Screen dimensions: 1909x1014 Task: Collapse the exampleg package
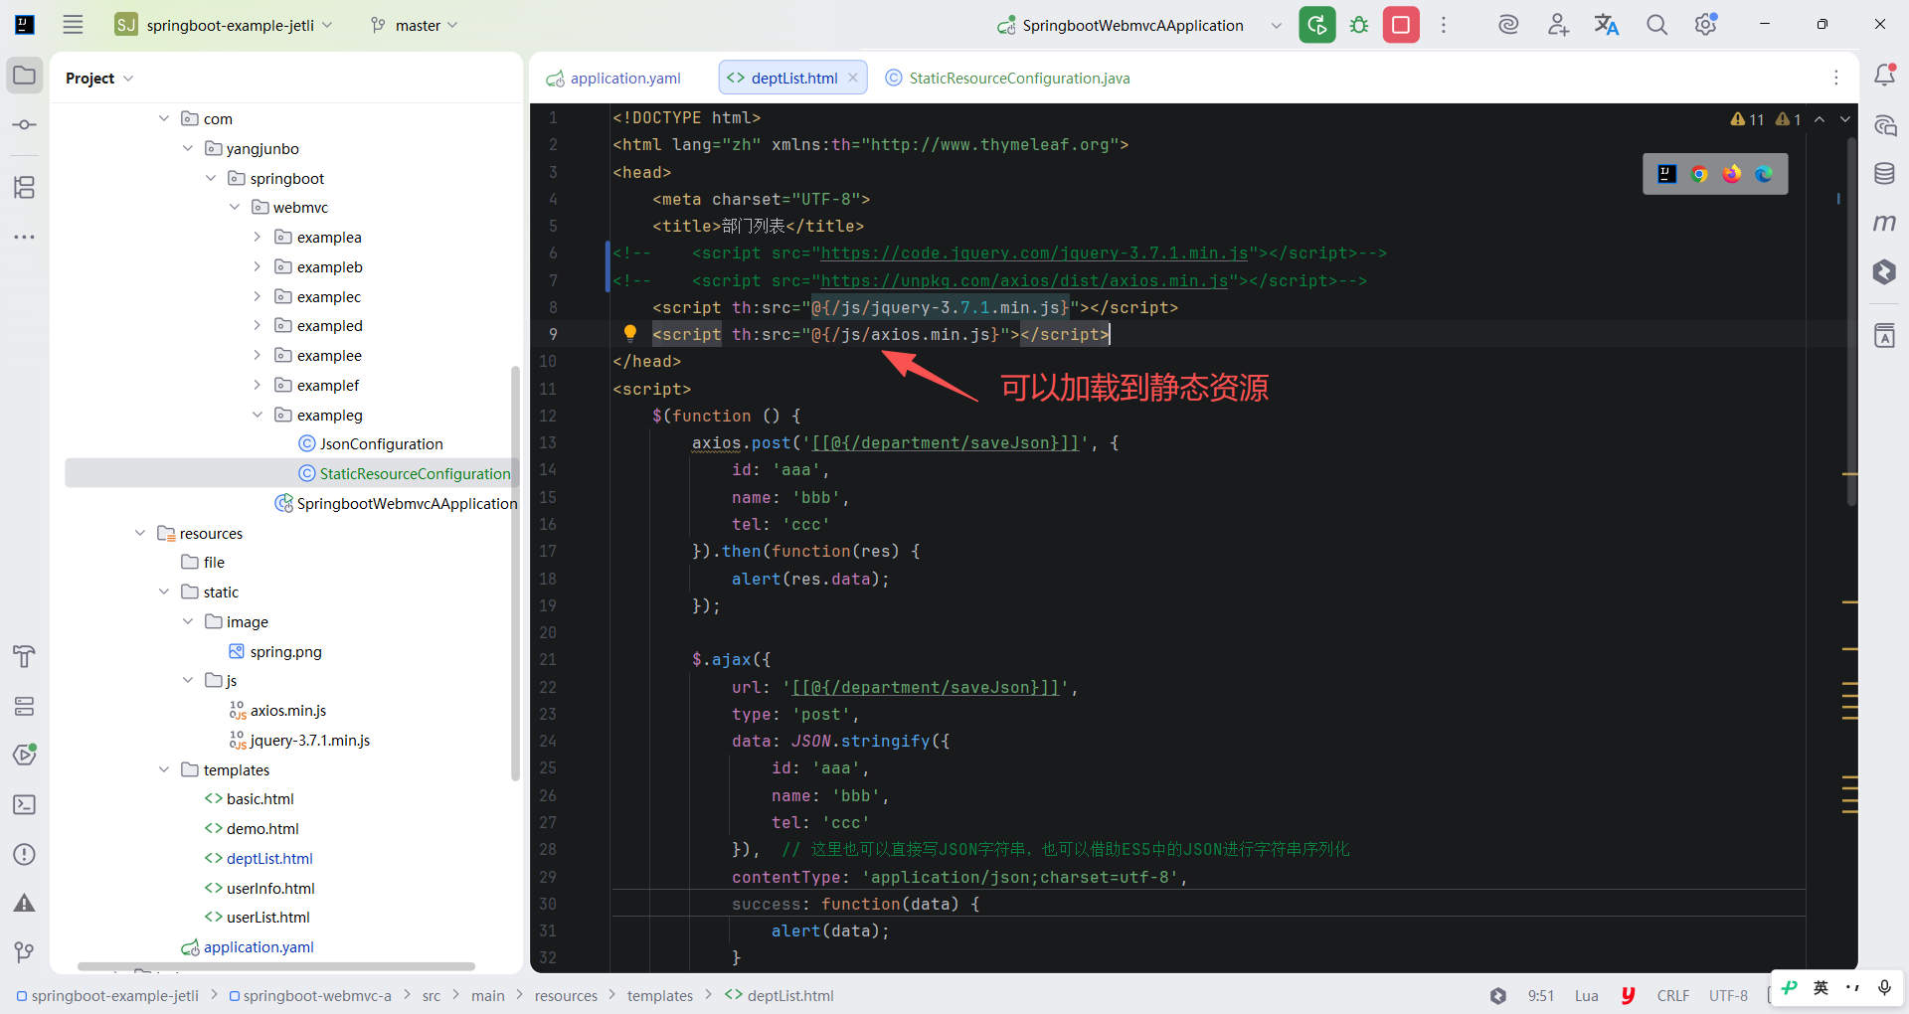pos(258,415)
